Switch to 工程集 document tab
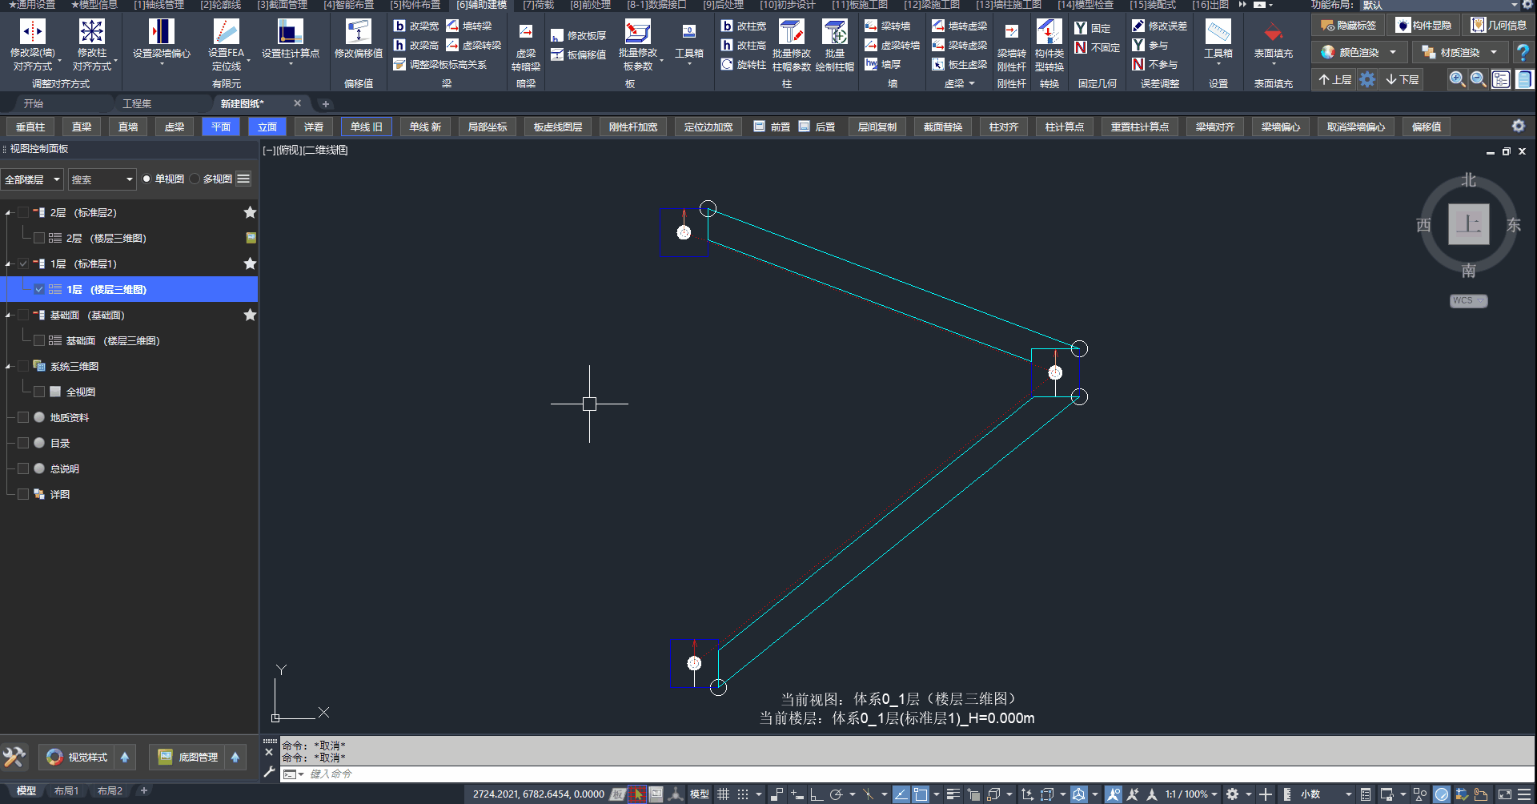Screen dimensions: 1537x804 (x=137, y=104)
